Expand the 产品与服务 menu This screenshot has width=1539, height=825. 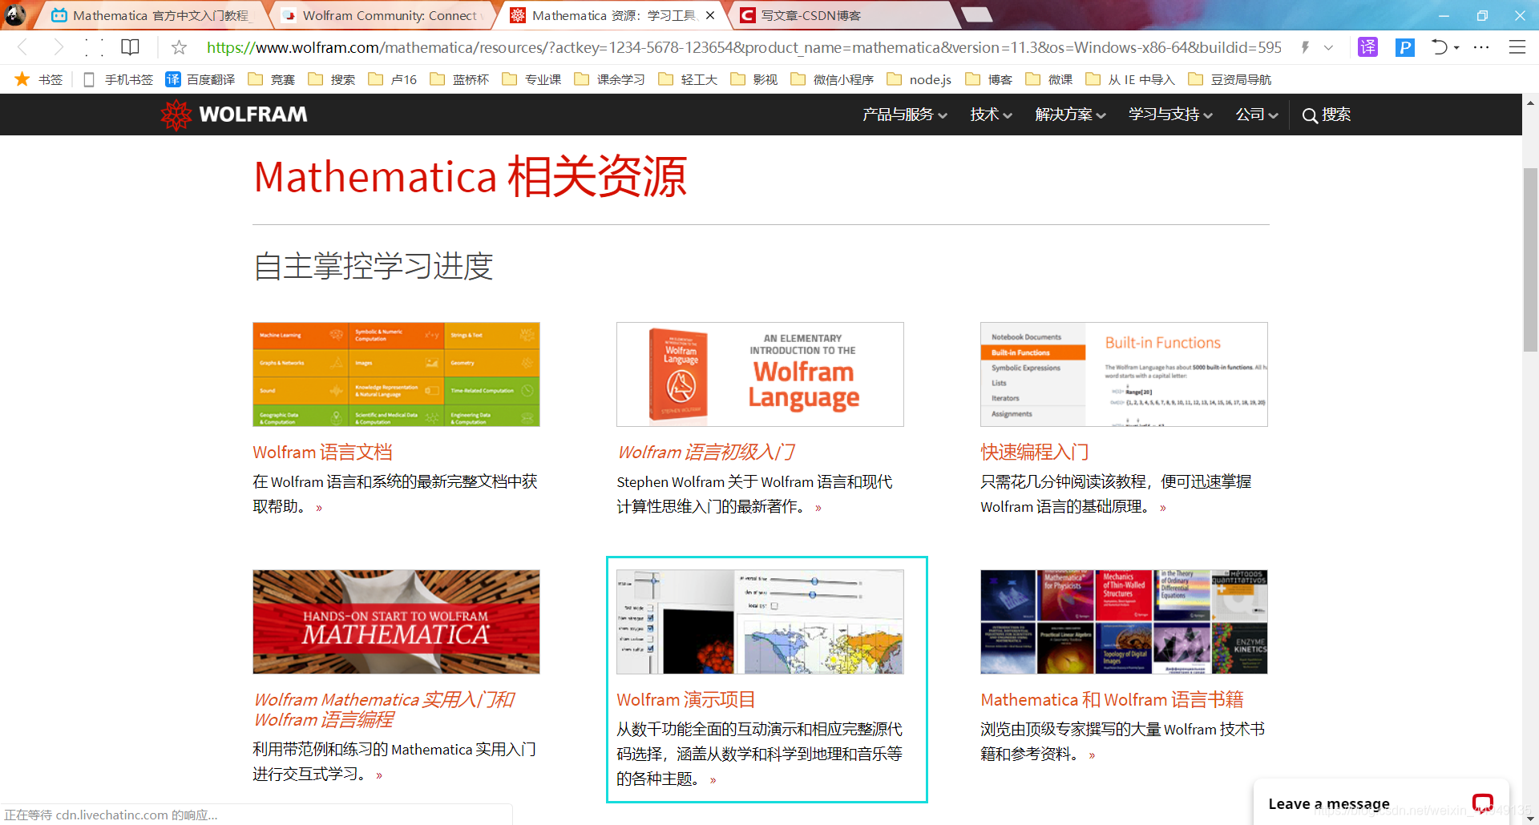(x=905, y=115)
